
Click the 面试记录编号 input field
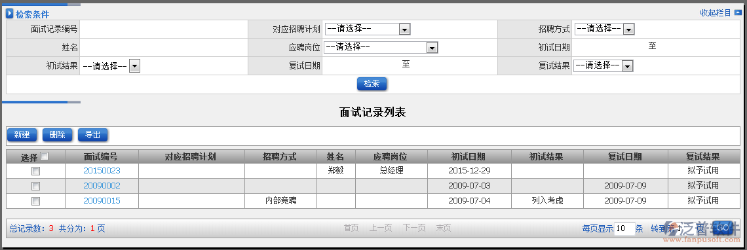[x=164, y=29]
